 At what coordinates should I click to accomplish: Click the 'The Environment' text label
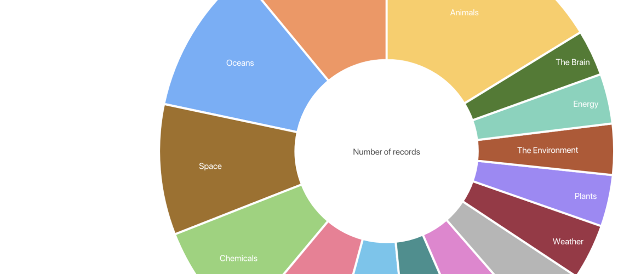[x=547, y=150]
